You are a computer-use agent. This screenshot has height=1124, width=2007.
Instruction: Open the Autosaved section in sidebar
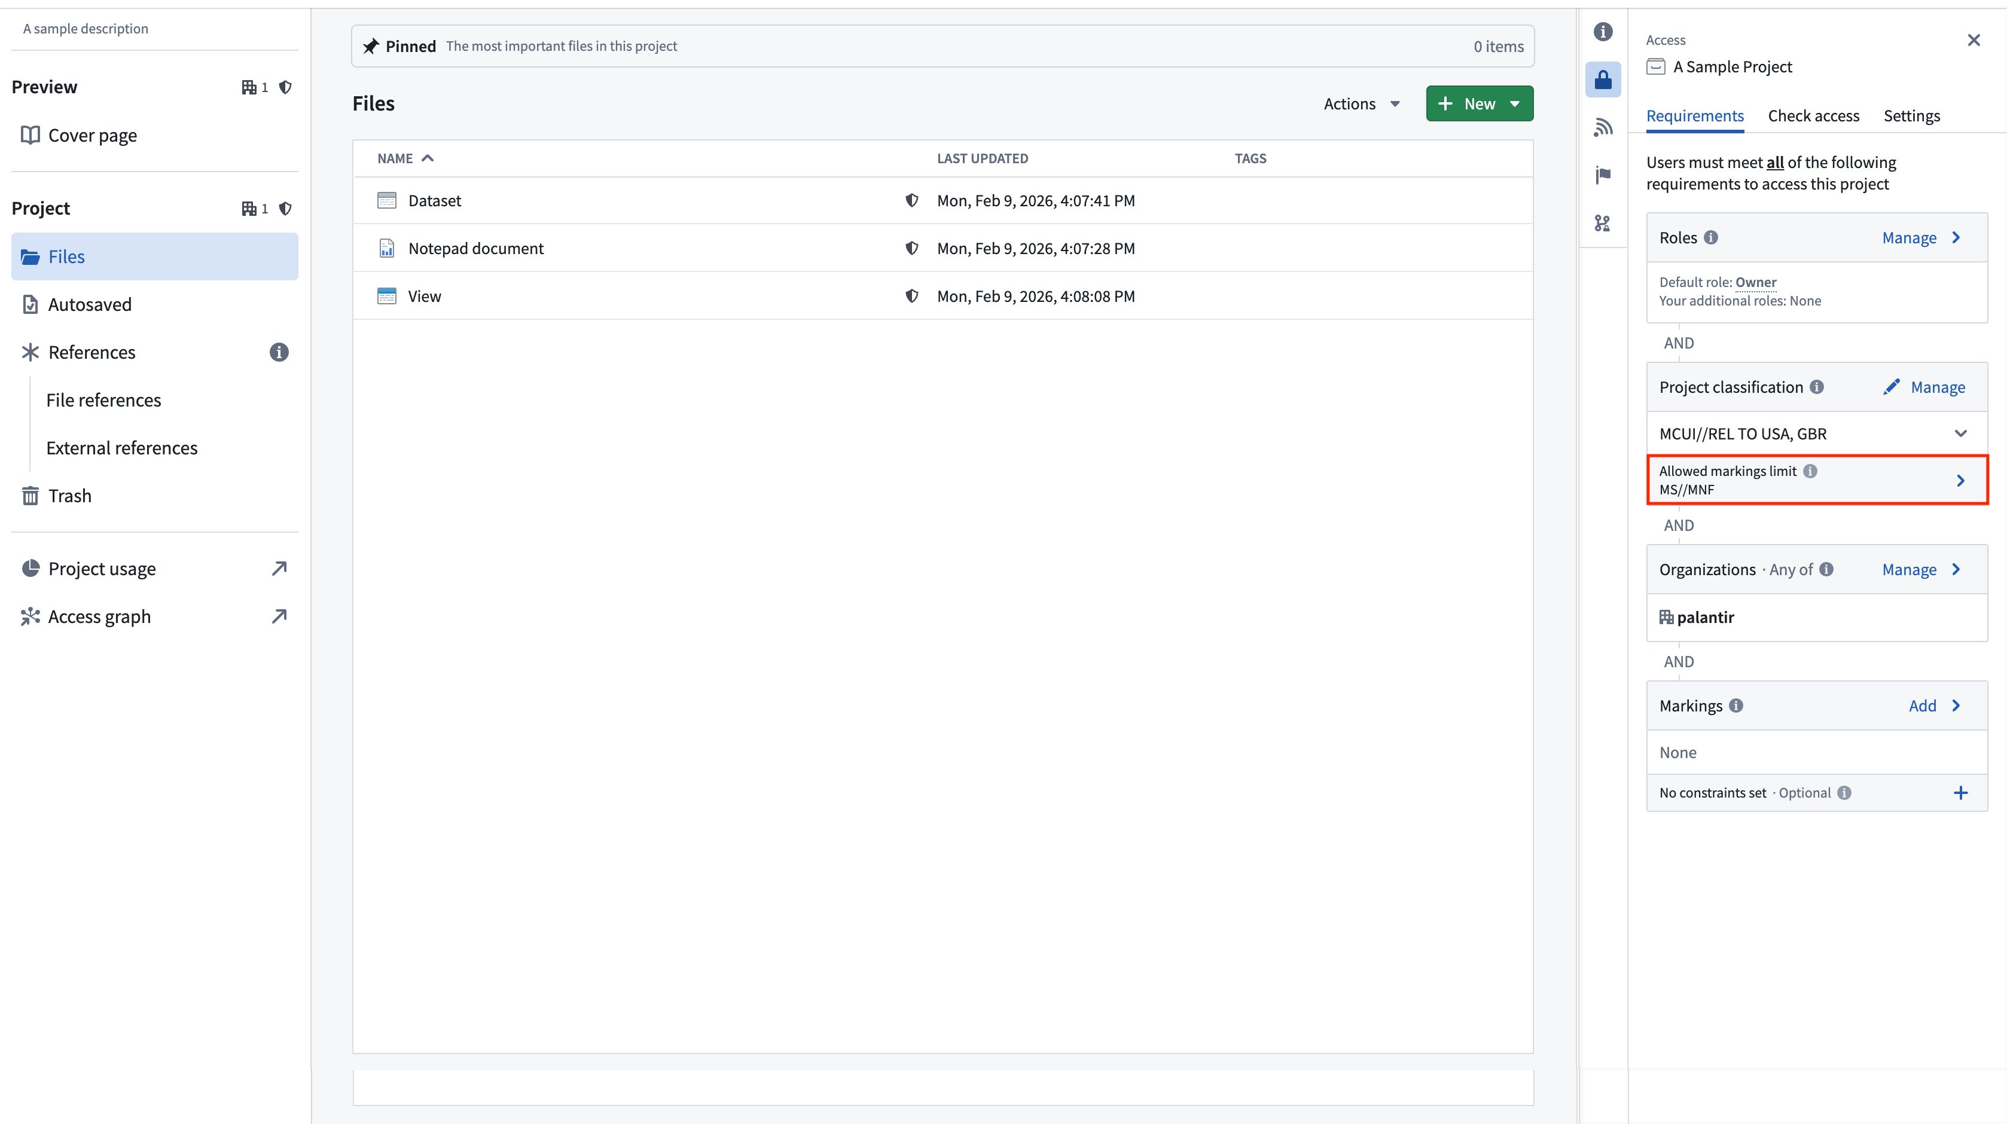coord(90,304)
